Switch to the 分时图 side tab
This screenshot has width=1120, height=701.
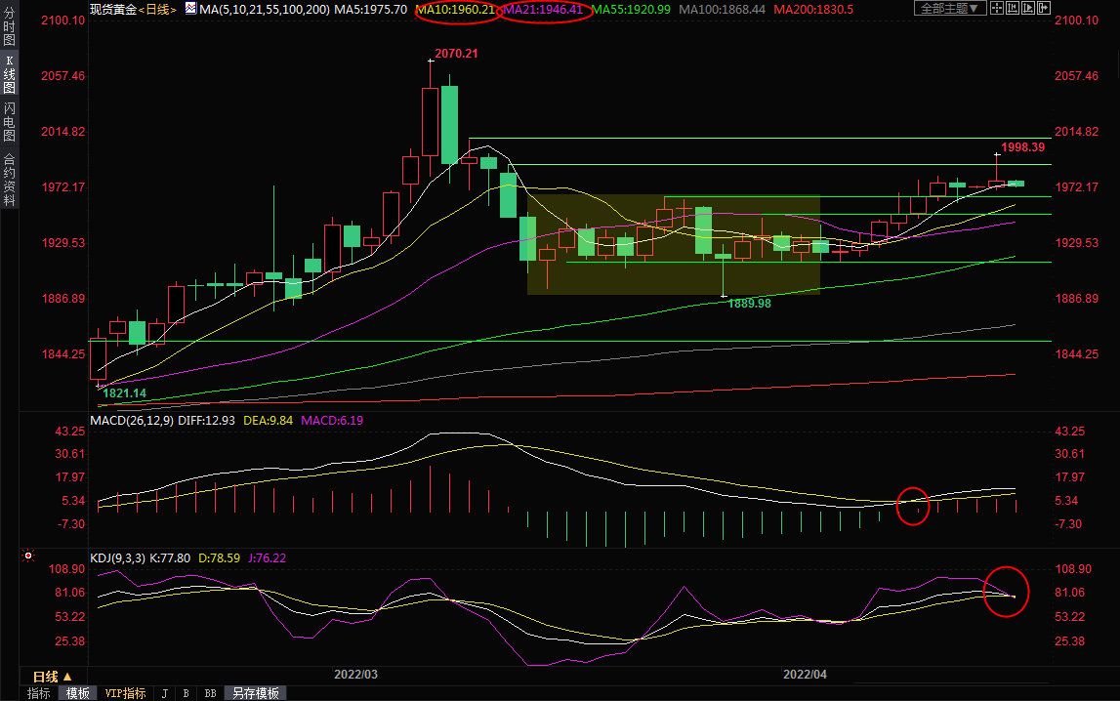9,26
